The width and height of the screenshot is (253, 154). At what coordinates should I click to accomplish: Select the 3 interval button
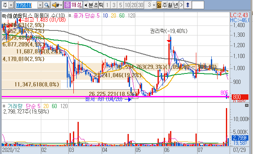114,5
